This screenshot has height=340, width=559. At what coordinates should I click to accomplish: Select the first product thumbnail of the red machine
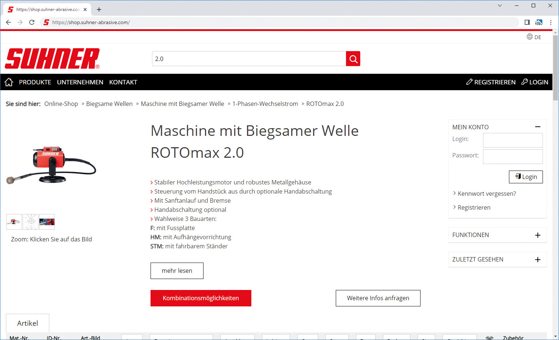click(x=14, y=222)
